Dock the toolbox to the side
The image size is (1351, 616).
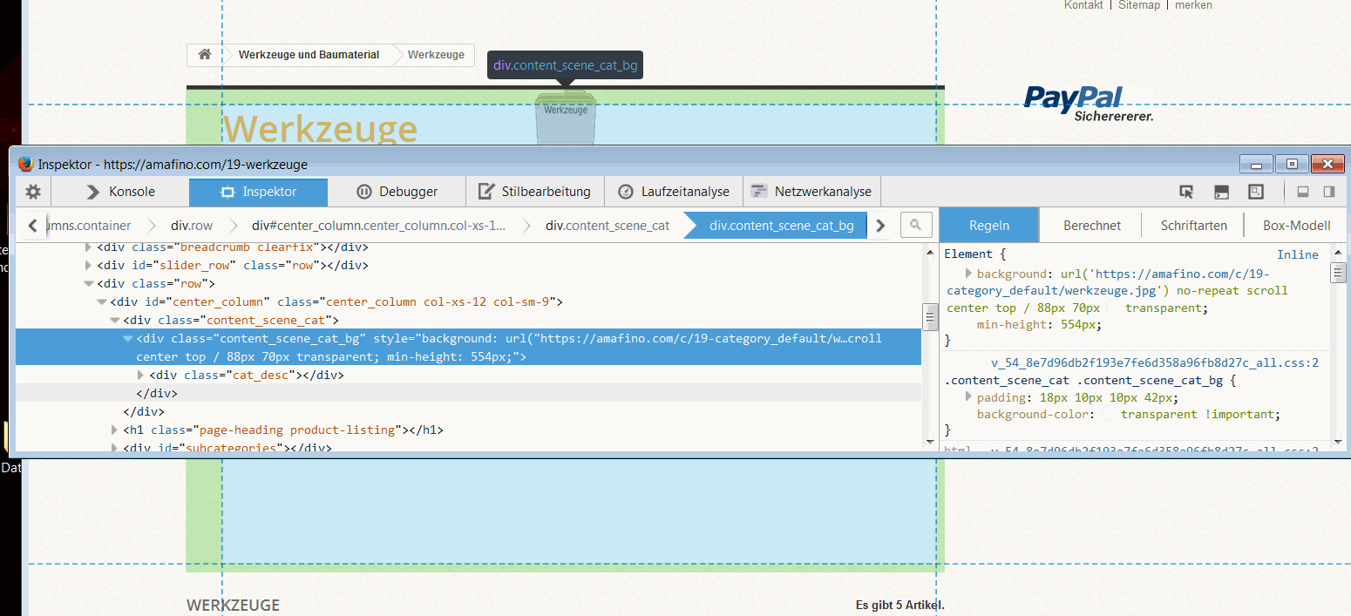pos(1329,192)
